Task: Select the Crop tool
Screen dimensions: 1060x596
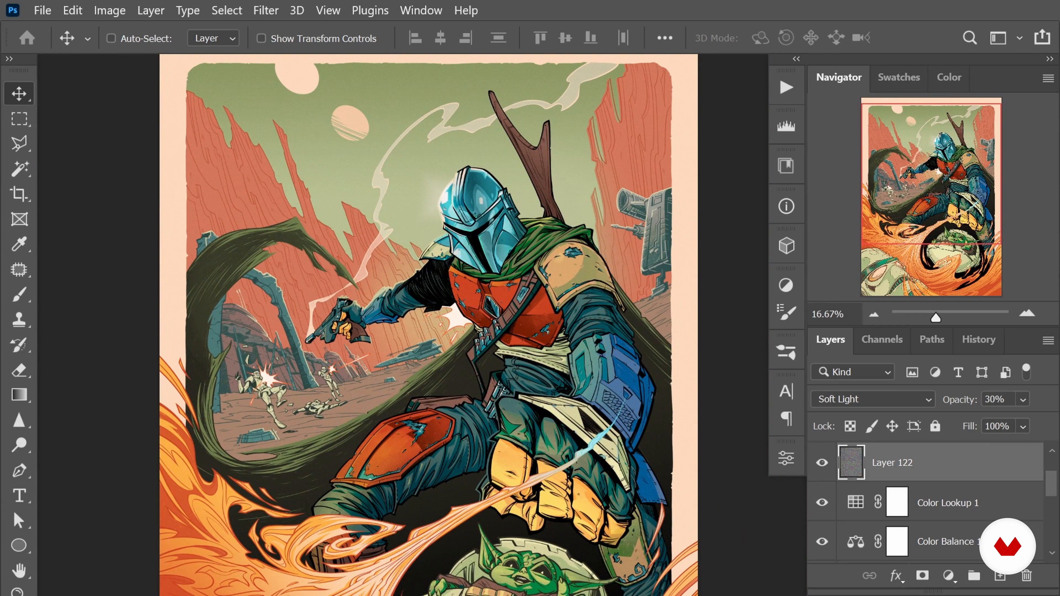Action: 19,194
